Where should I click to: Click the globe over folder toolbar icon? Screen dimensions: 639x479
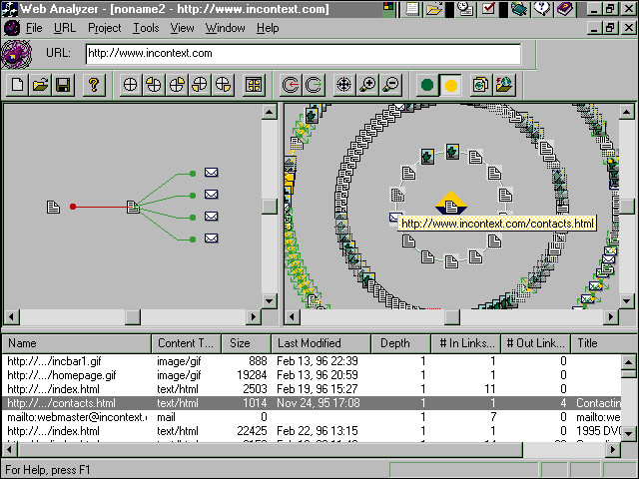point(504,85)
